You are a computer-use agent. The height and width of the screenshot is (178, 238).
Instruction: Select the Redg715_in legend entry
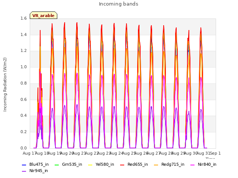(x=169, y=165)
